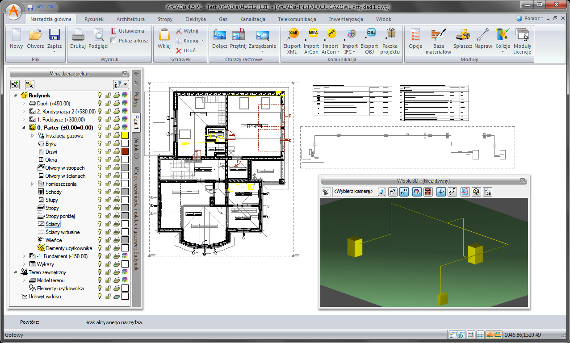
Task: Open the Opcje settings icon
Action: click(415, 35)
